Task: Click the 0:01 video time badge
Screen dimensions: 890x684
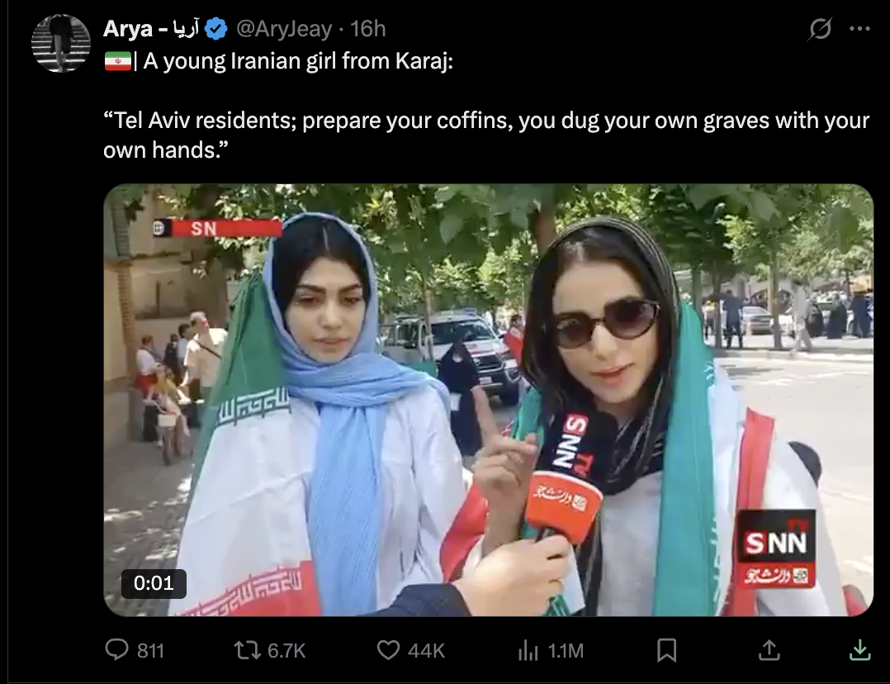Action: coord(154,583)
